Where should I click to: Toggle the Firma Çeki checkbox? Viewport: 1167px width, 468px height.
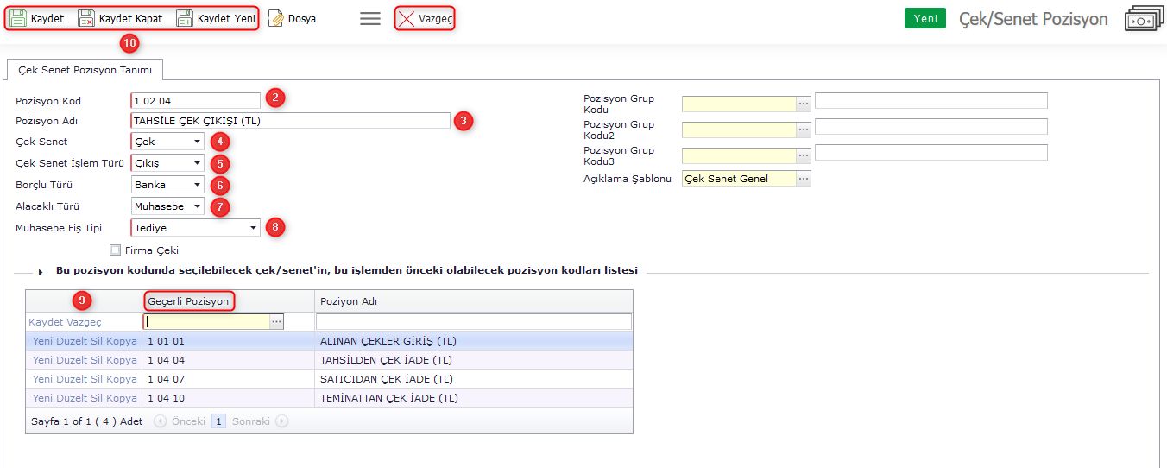116,250
